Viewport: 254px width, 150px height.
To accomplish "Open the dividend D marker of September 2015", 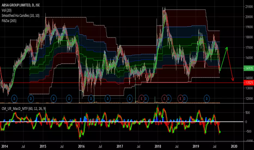I will click(69, 99).
